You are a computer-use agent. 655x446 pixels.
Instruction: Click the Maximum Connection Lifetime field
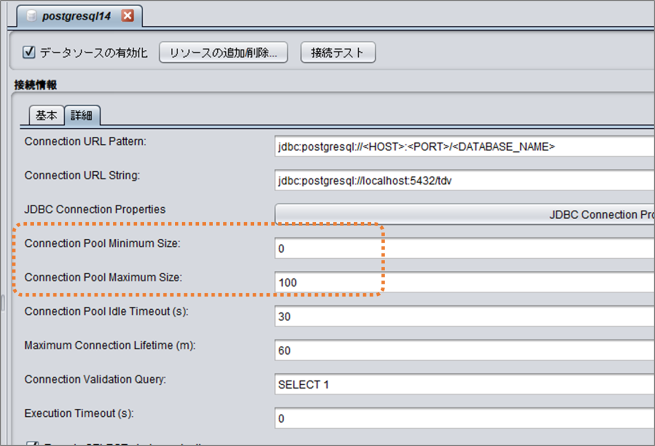point(465,350)
